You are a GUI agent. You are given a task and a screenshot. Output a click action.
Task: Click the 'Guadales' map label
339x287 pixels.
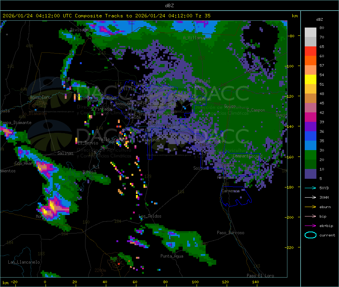tap(201, 81)
